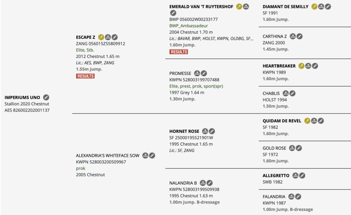Click the edit pencil next to Imperiums Uno
The width and height of the screenshot is (351, 215).
click(46, 98)
